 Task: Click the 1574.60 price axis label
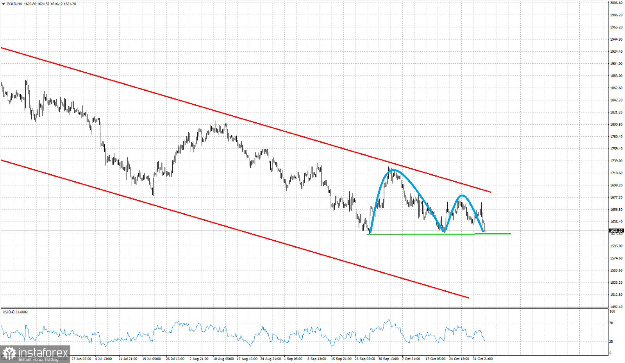pyautogui.click(x=616, y=258)
